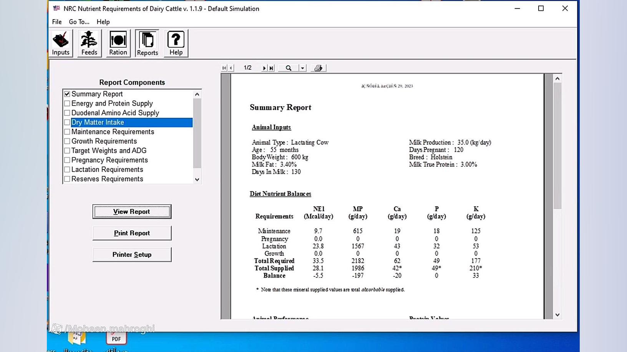Check the Pregnancy Requirements box

67,160
